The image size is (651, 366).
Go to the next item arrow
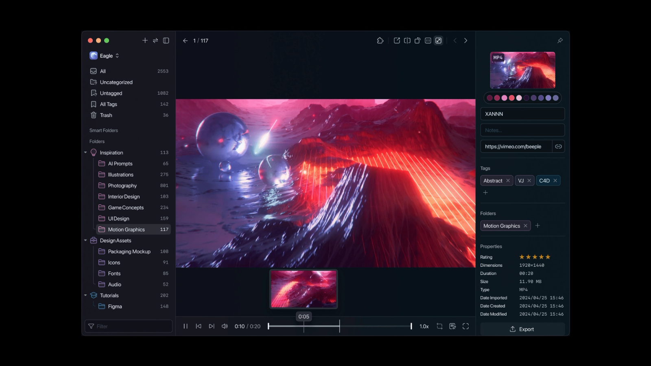[465, 41]
